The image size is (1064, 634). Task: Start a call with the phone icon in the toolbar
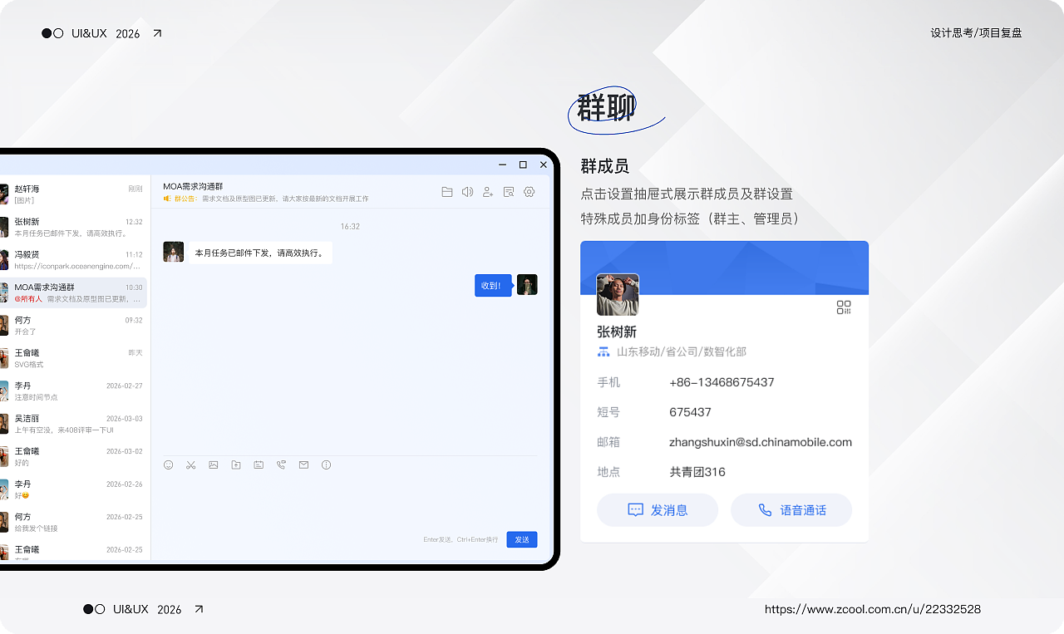281,464
